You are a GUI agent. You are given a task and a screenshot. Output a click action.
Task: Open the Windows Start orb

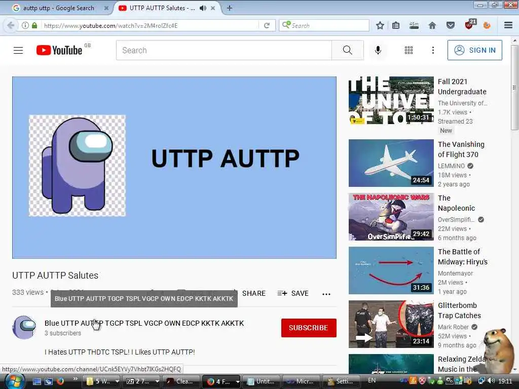click(14, 381)
